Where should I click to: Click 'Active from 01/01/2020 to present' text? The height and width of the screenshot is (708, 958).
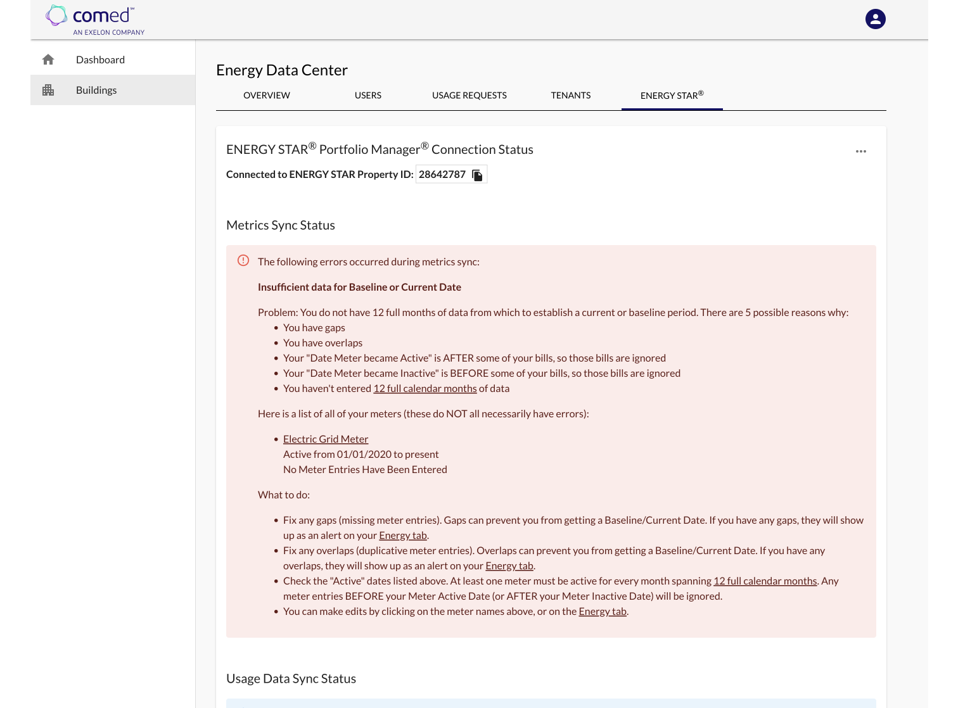[361, 454]
